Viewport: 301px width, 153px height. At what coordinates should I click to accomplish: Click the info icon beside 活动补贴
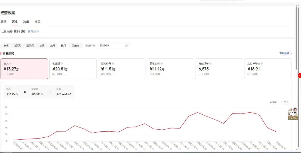point(113,64)
